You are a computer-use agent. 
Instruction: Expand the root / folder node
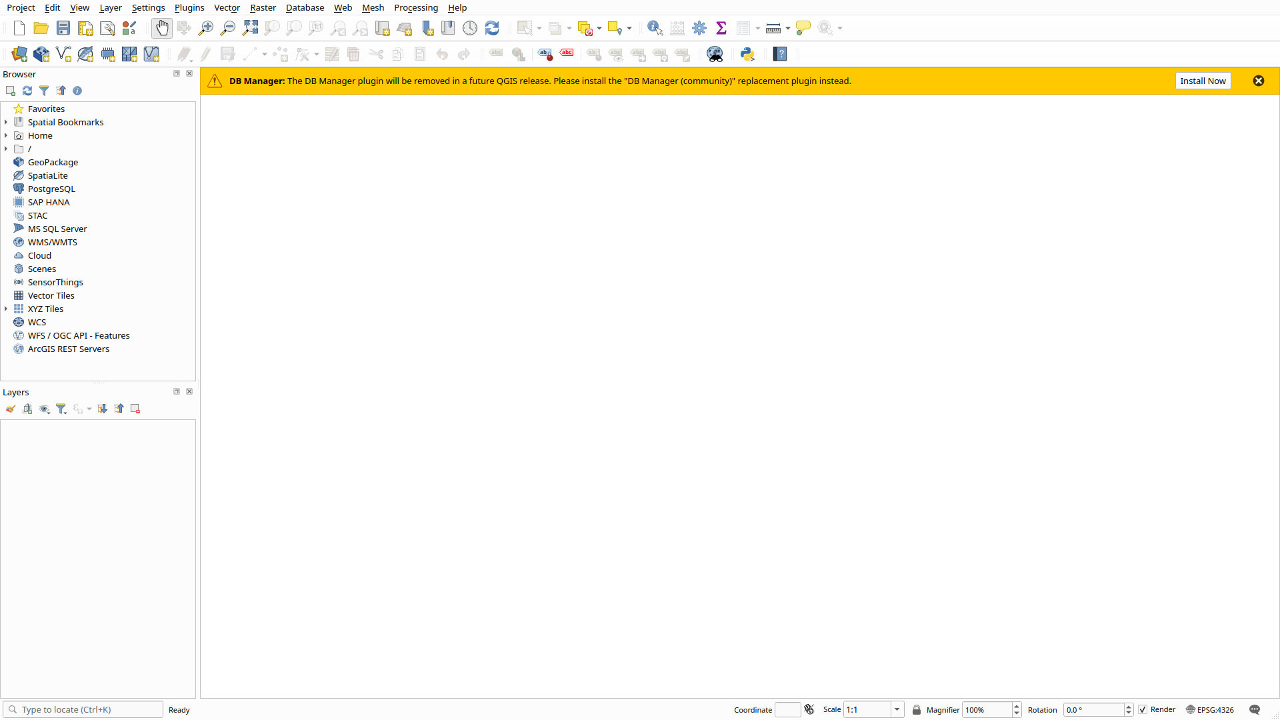pos(6,149)
